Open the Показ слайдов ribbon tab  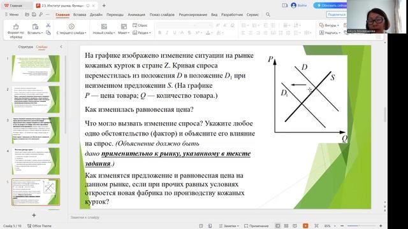[x=162, y=15]
